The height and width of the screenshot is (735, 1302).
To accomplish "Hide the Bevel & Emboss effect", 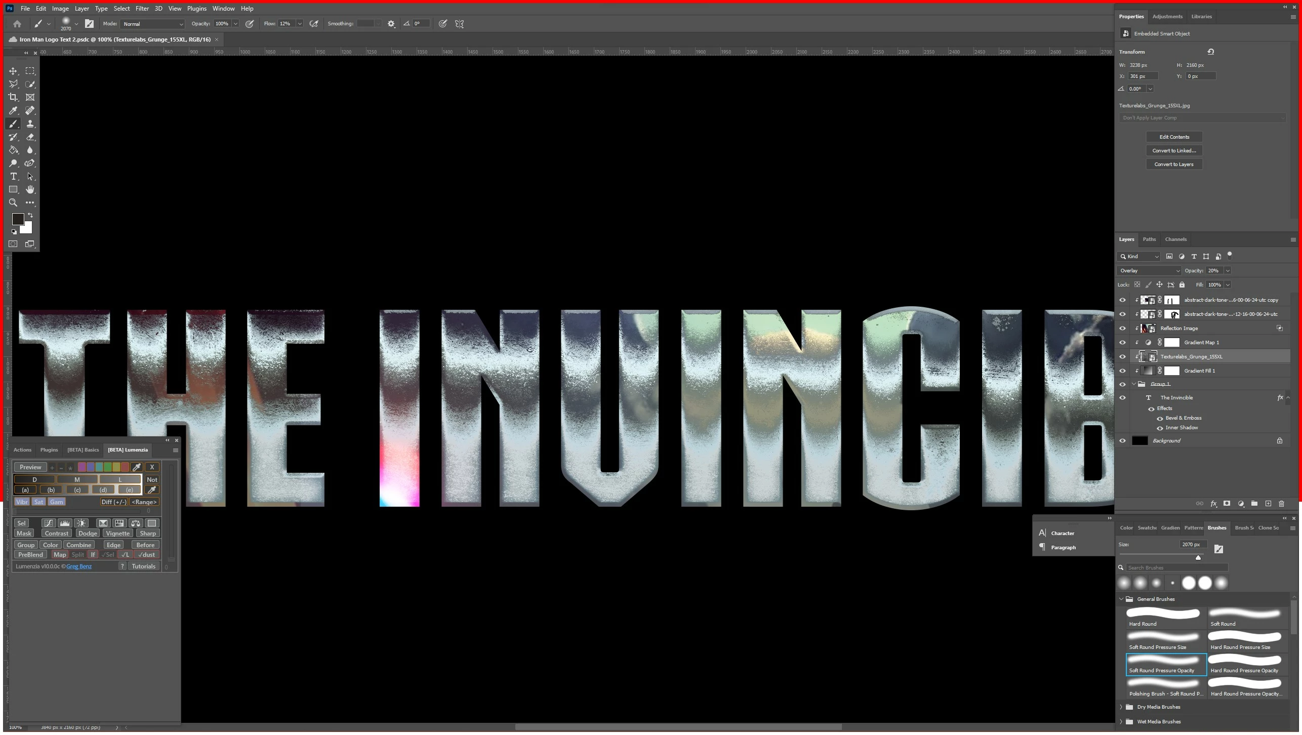I will click(x=1160, y=419).
